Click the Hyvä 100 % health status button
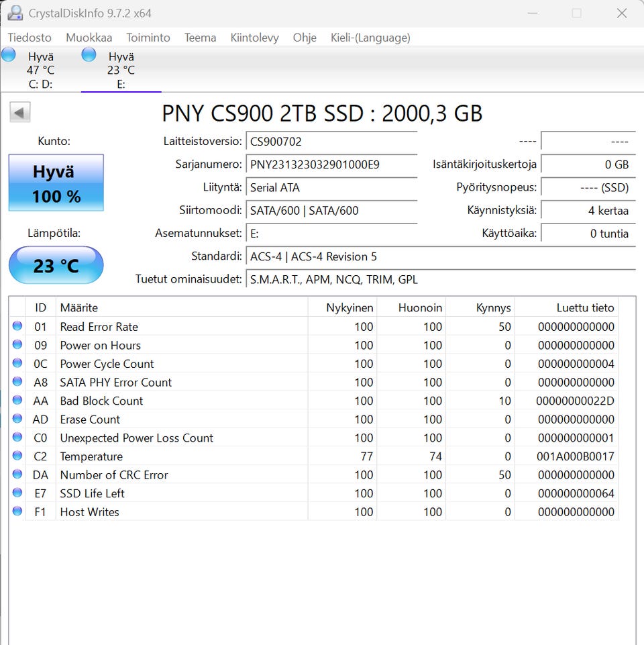Viewport: 644px width, 645px height. (x=56, y=183)
